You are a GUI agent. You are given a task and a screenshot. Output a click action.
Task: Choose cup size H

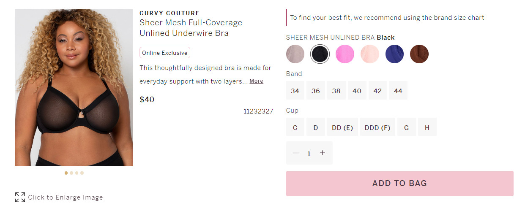(427, 127)
